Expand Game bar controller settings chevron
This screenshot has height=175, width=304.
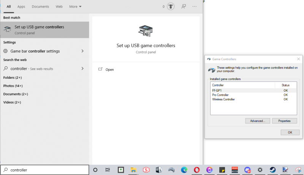[82, 51]
